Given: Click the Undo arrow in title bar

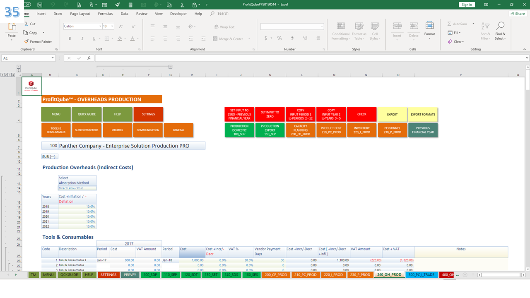Looking at the screenshot, I should pos(53,5).
